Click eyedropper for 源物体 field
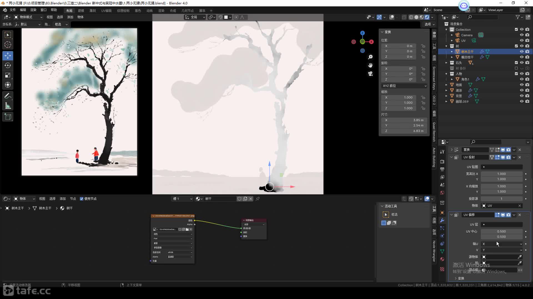Viewport: 533px width, 299px height. coord(520,257)
